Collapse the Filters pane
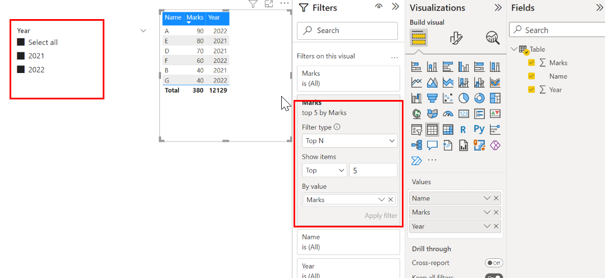605x278 pixels. click(396, 7)
